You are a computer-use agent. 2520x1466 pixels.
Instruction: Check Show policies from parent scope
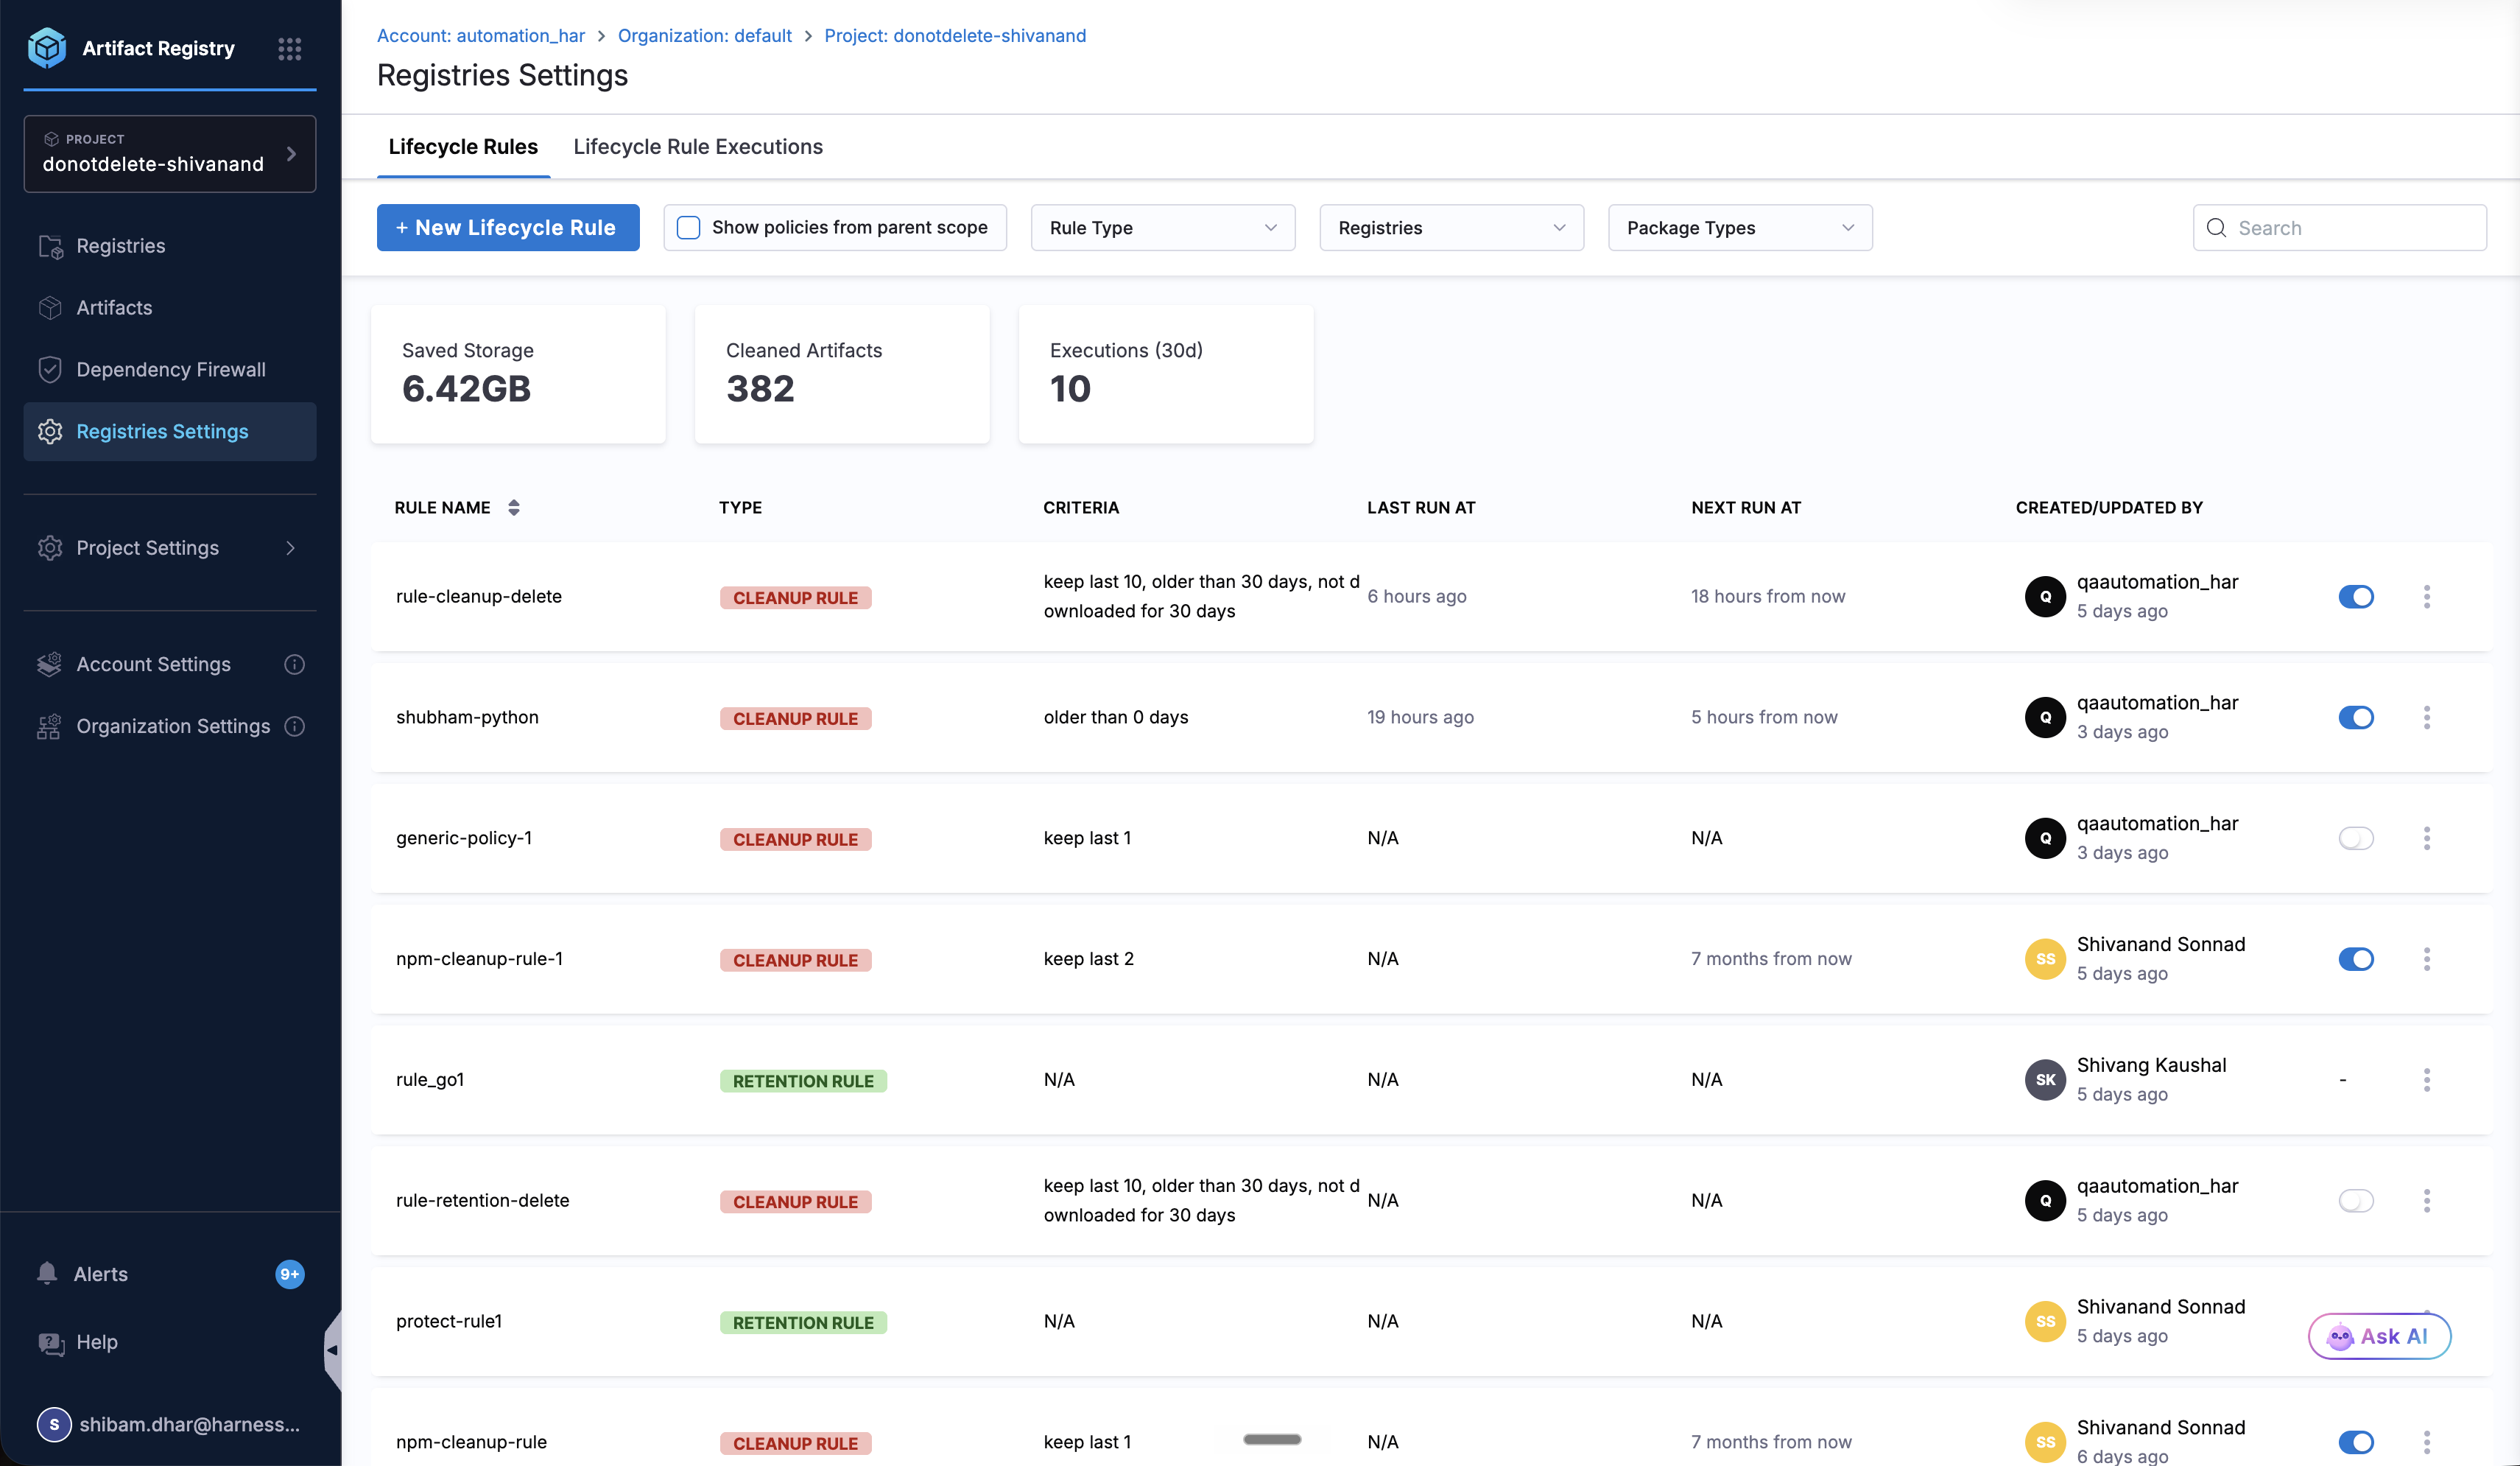click(689, 227)
